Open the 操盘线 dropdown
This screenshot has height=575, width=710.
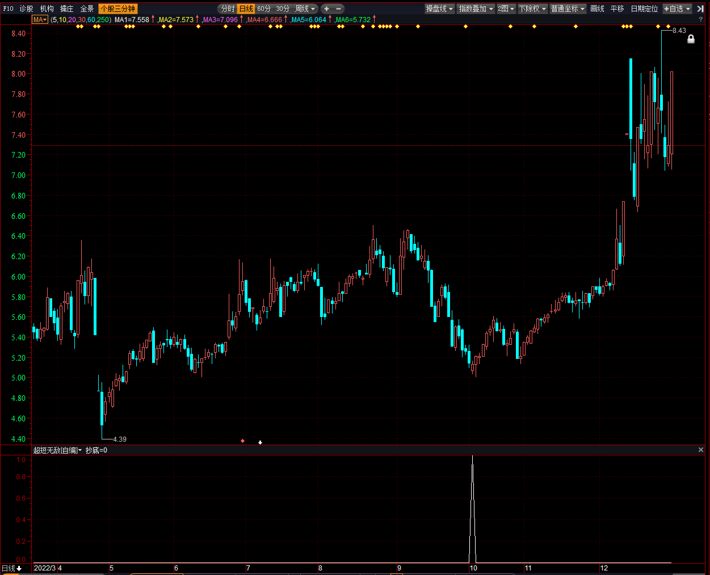tap(440, 9)
